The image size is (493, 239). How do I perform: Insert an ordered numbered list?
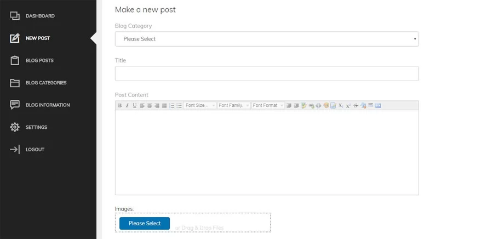point(171,106)
